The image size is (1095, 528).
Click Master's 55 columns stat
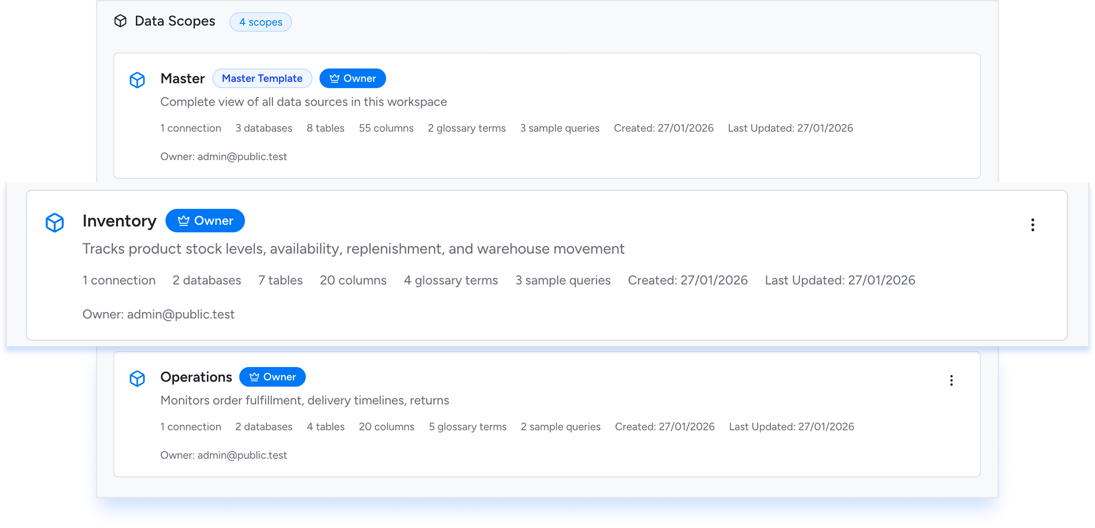point(386,128)
